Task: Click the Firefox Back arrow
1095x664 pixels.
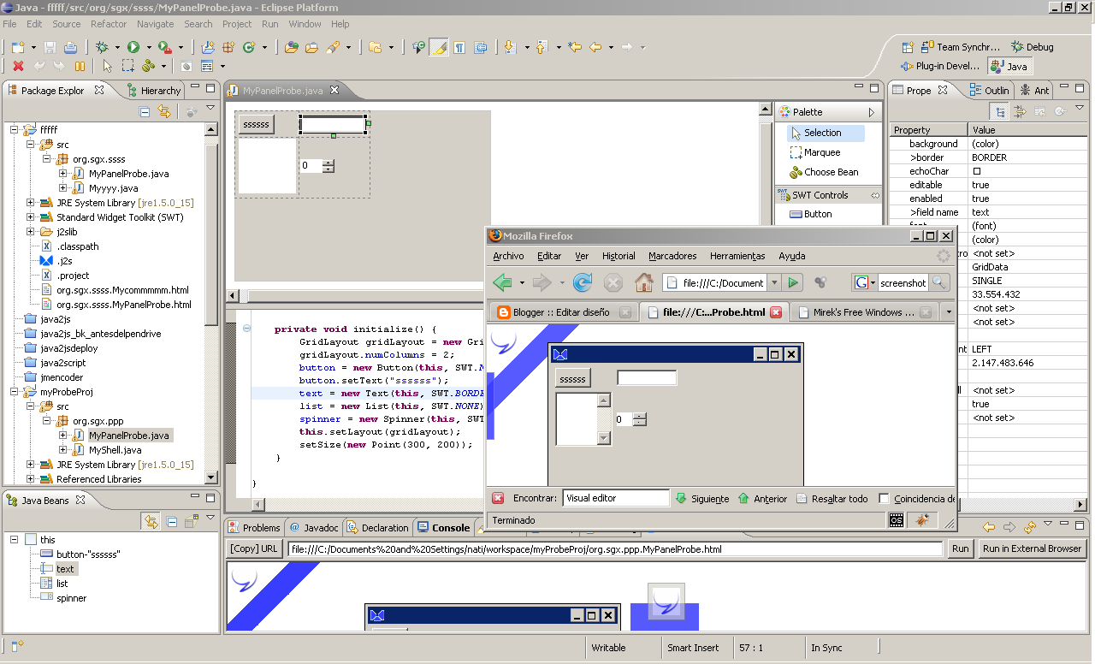Action: pyautogui.click(x=502, y=282)
